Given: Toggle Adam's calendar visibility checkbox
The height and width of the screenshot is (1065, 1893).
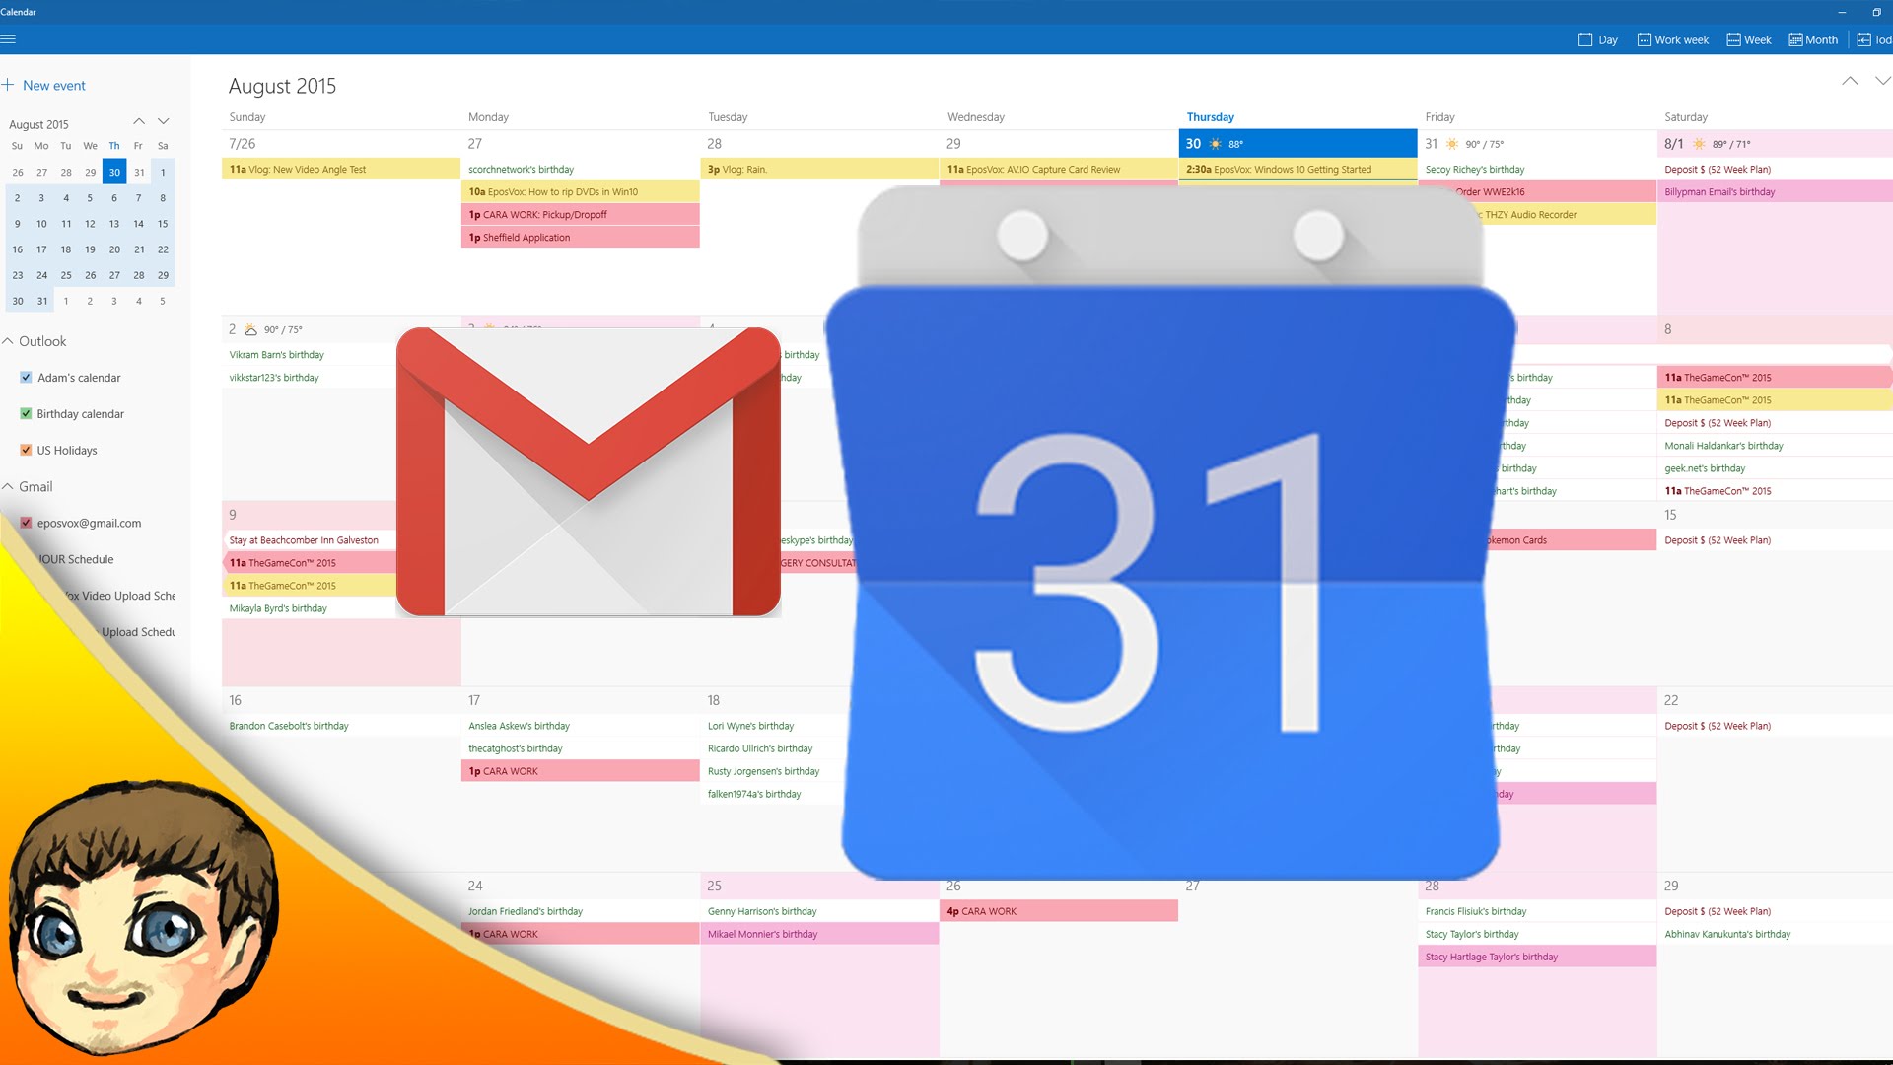Looking at the screenshot, I should 26,377.
